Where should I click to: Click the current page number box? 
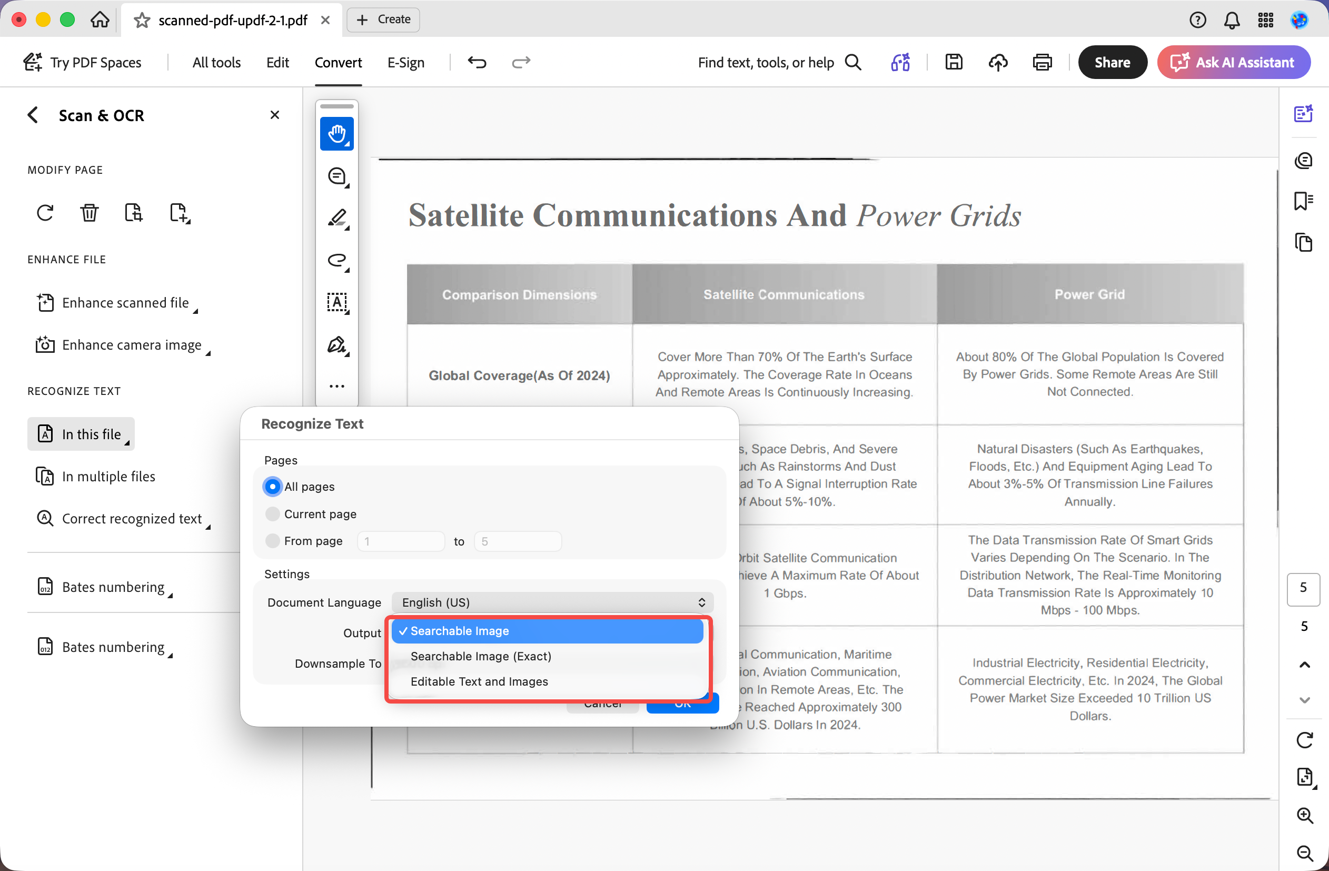pyautogui.click(x=1303, y=589)
